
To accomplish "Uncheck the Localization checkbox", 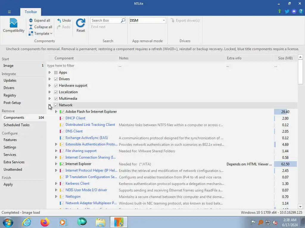I will click(56, 92).
